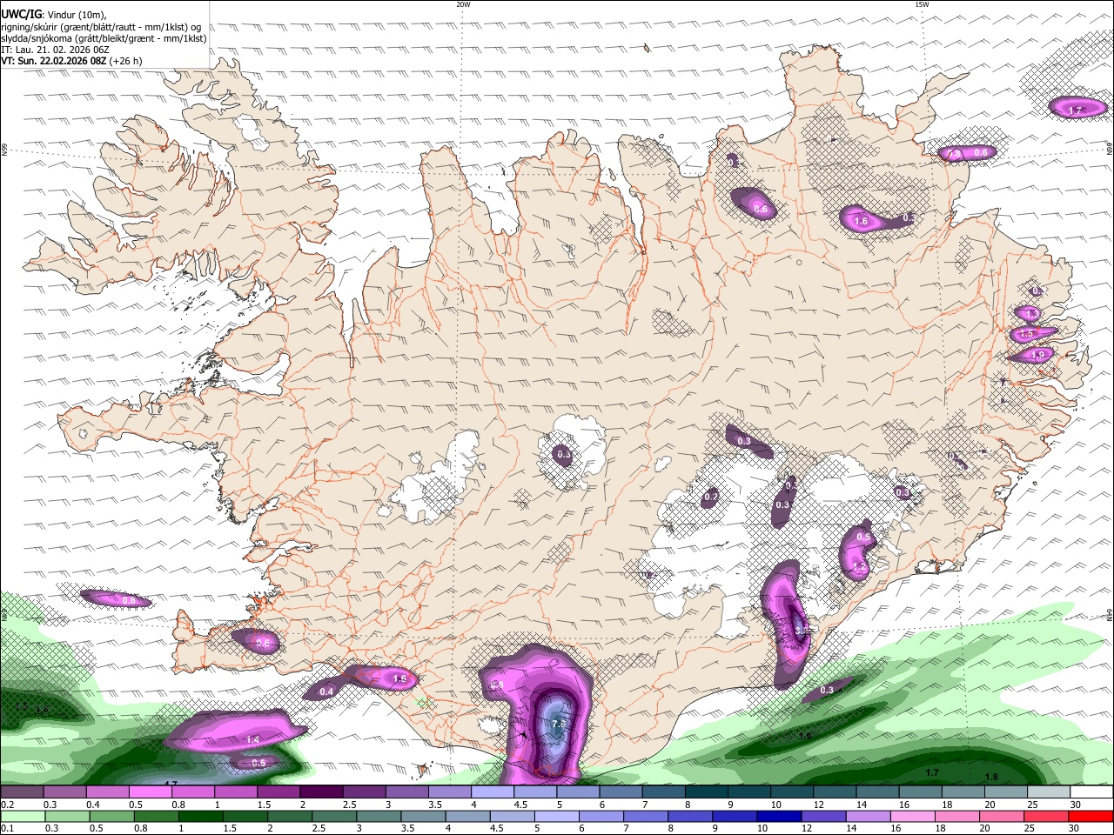This screenshot has height=835, width=1114.
Task: Select the 'rigning/skúrir (grænt/blátt/rautt' header line
Action: [x=103, y=27]
